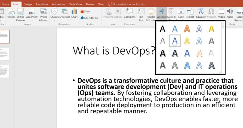Pick the white fill blue outline WordArt in top row
243x128 pixels.
199,29
